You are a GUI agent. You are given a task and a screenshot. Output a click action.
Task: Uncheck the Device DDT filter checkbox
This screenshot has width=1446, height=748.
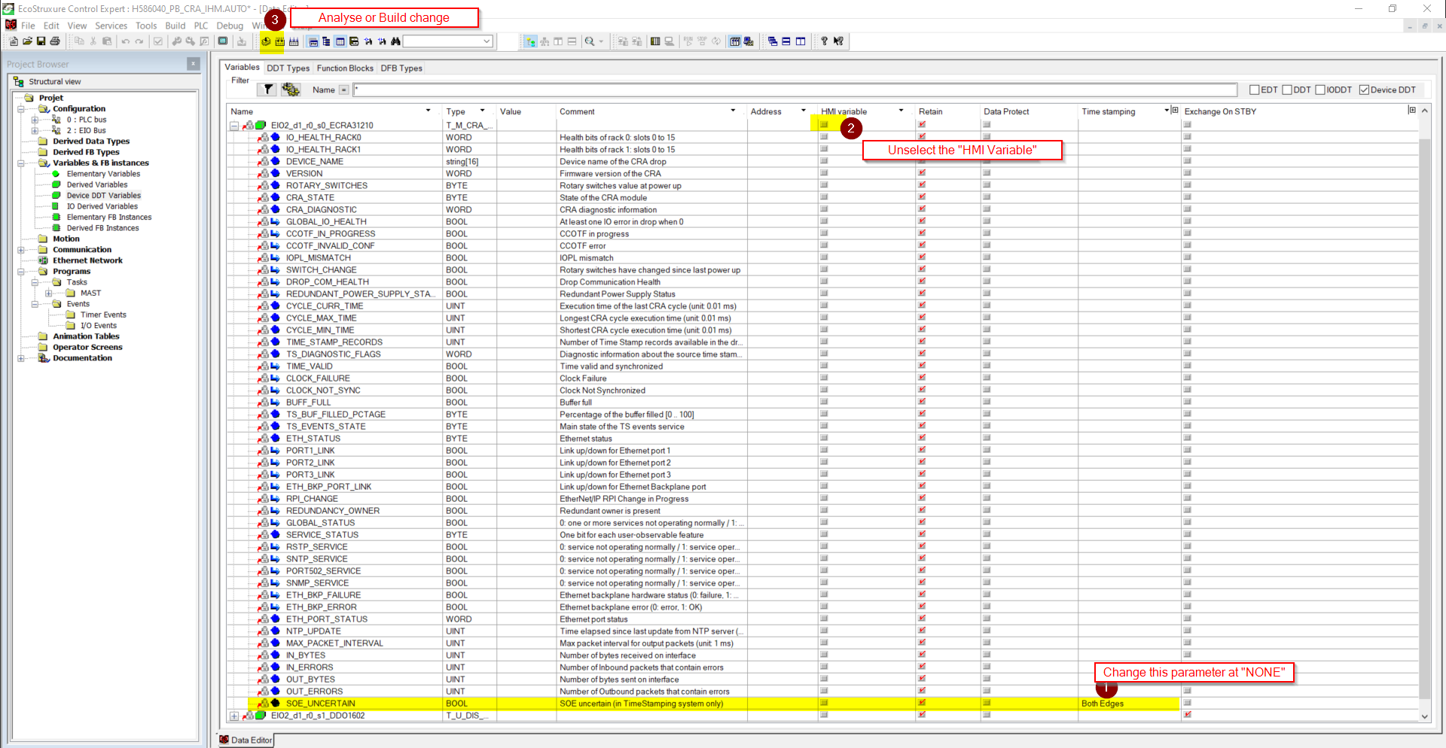[1364, 90]
